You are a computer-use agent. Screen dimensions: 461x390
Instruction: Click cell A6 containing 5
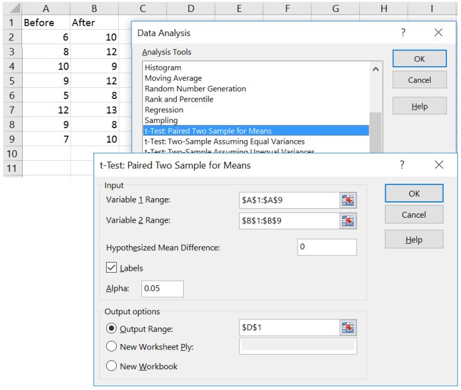point(46,95)
